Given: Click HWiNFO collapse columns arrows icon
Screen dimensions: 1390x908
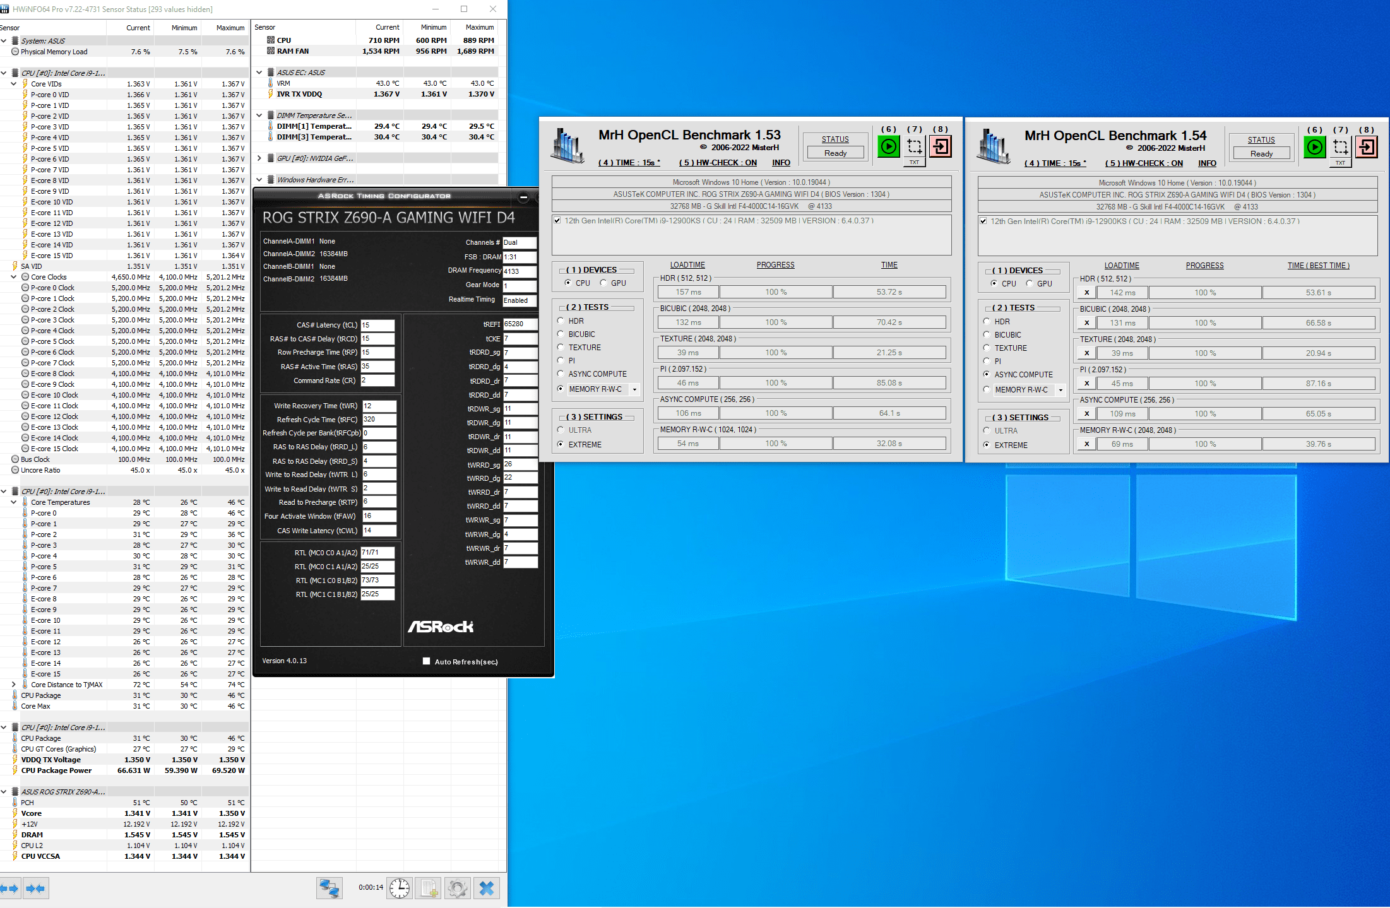Looking at the screenshot, I should pos(36,888).
